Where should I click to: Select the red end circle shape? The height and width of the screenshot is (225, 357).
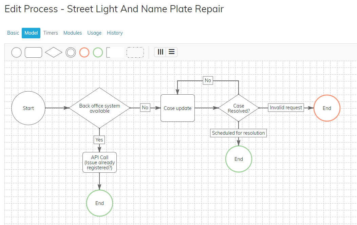[x=84, y=52]
